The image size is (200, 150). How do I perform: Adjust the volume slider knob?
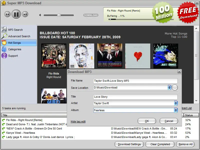click(x=59, y=15)
